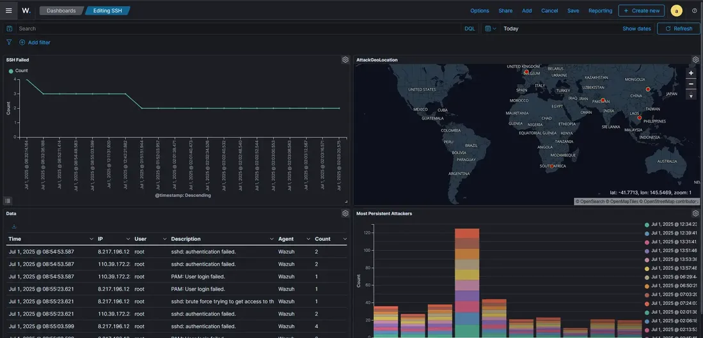Click the Add filter plus icon

22,43
